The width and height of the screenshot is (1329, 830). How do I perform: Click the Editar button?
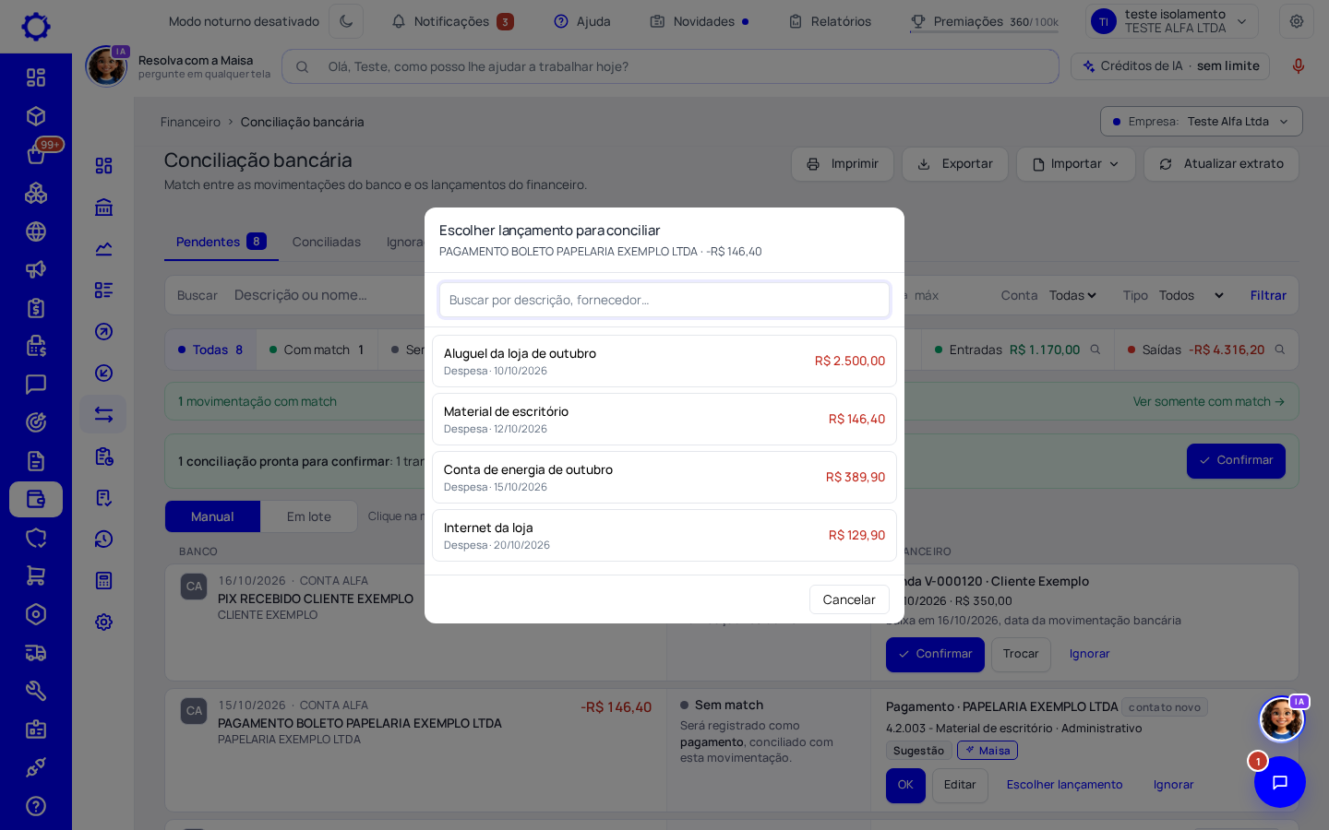tap(960, 785)
